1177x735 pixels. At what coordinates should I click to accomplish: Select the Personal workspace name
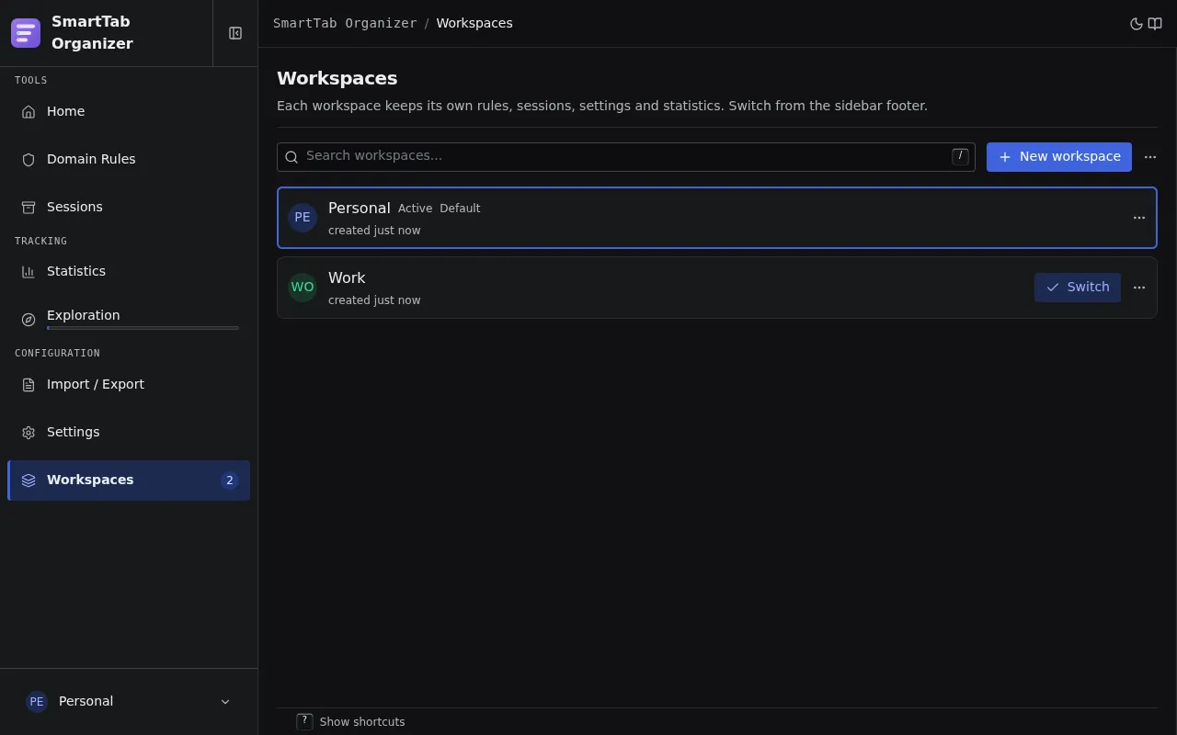tap(360, 209)
